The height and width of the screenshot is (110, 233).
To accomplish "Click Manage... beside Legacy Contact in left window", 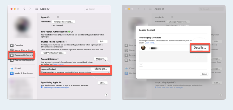I will (x=100, y=69).
